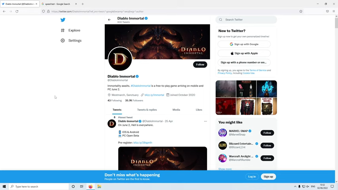Go back using profile header arrow
Viewport: 338px width, 190px height.
coord(109,20)
